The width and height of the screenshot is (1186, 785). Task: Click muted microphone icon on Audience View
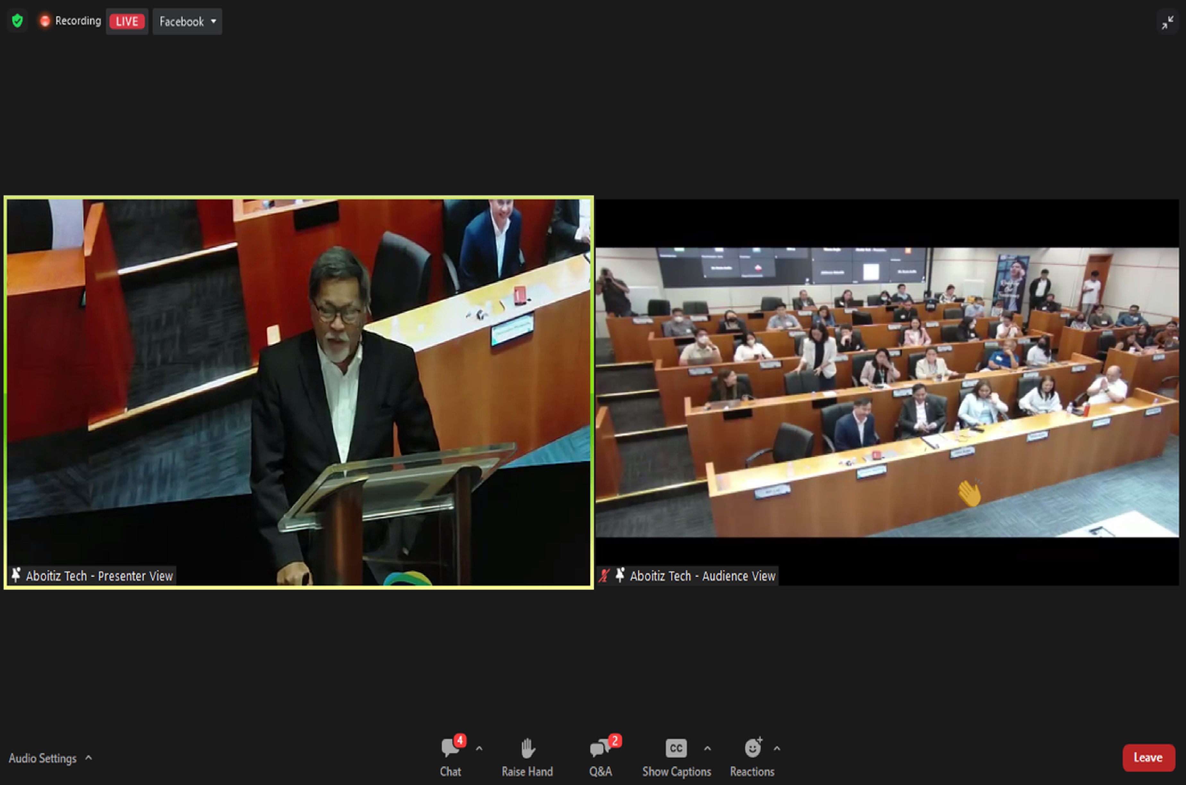tap(604, 575)
